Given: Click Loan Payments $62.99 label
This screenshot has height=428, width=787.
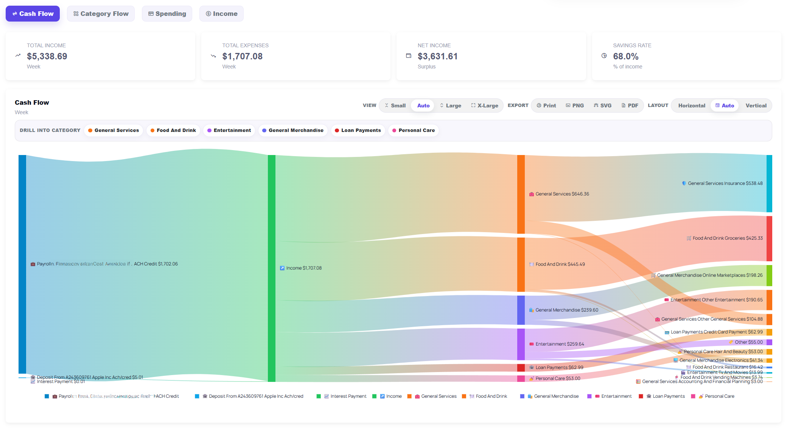Looking at the screenshot, I should point(556,368).
